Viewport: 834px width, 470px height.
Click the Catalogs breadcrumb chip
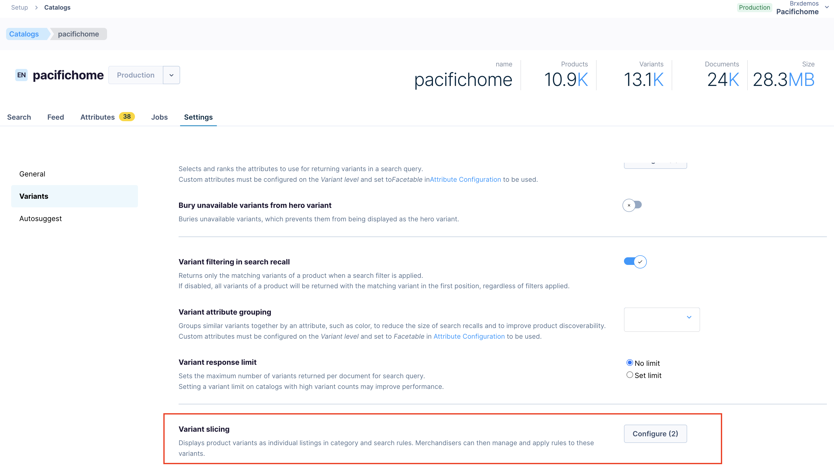pyautogui.click(x=24, y=34)
